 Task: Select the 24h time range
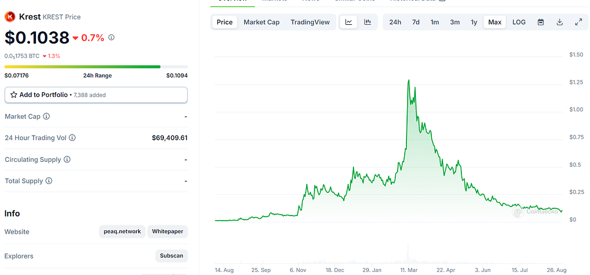(395, 22)
